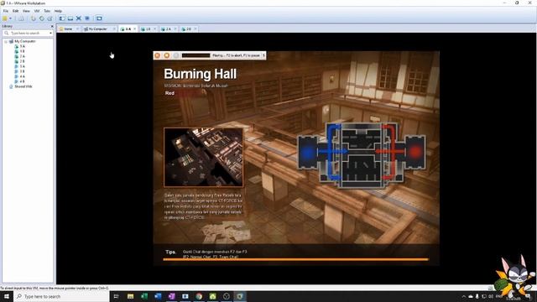Image resolution: width=537 pixels, height=302 pixels.
Task: Select My Computer in library tree
Action: 23,41
